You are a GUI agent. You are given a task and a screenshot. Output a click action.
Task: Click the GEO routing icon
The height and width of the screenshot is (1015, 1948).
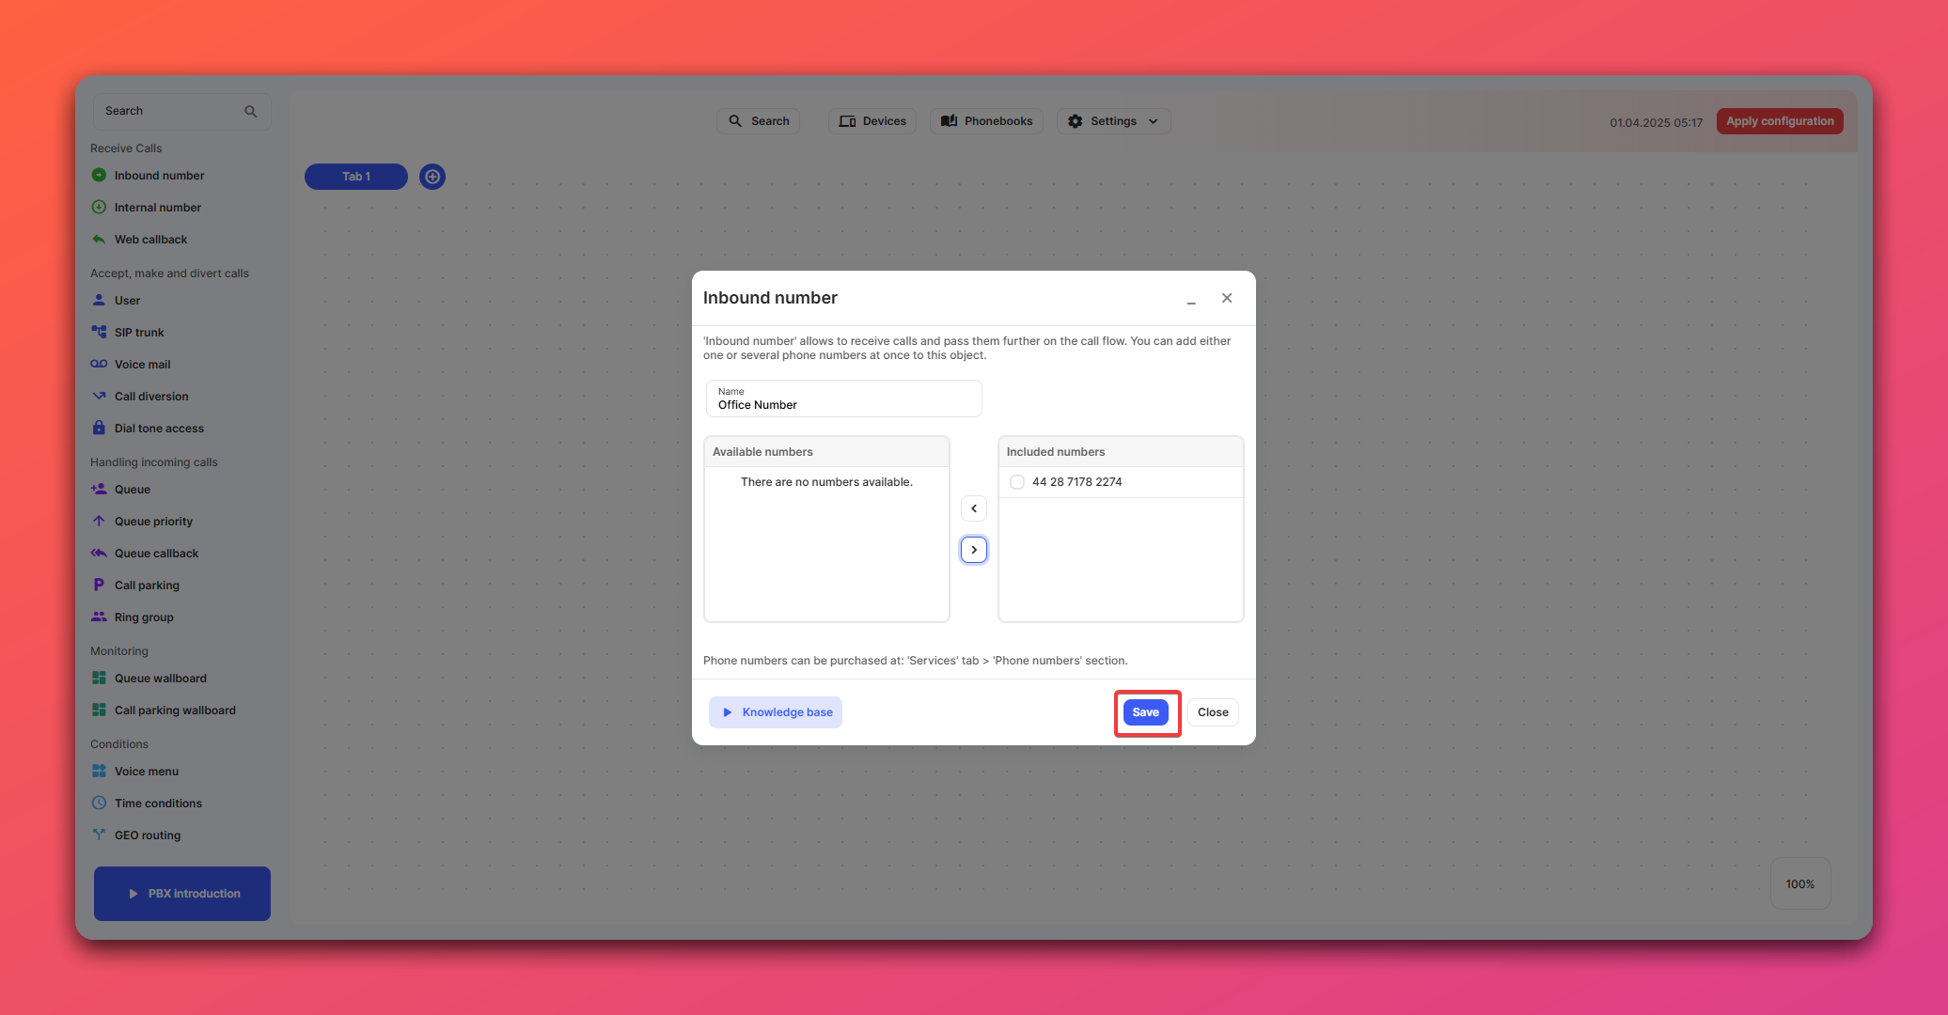(x=99, y=835)
